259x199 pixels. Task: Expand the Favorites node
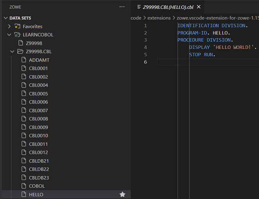pos(10,26)
